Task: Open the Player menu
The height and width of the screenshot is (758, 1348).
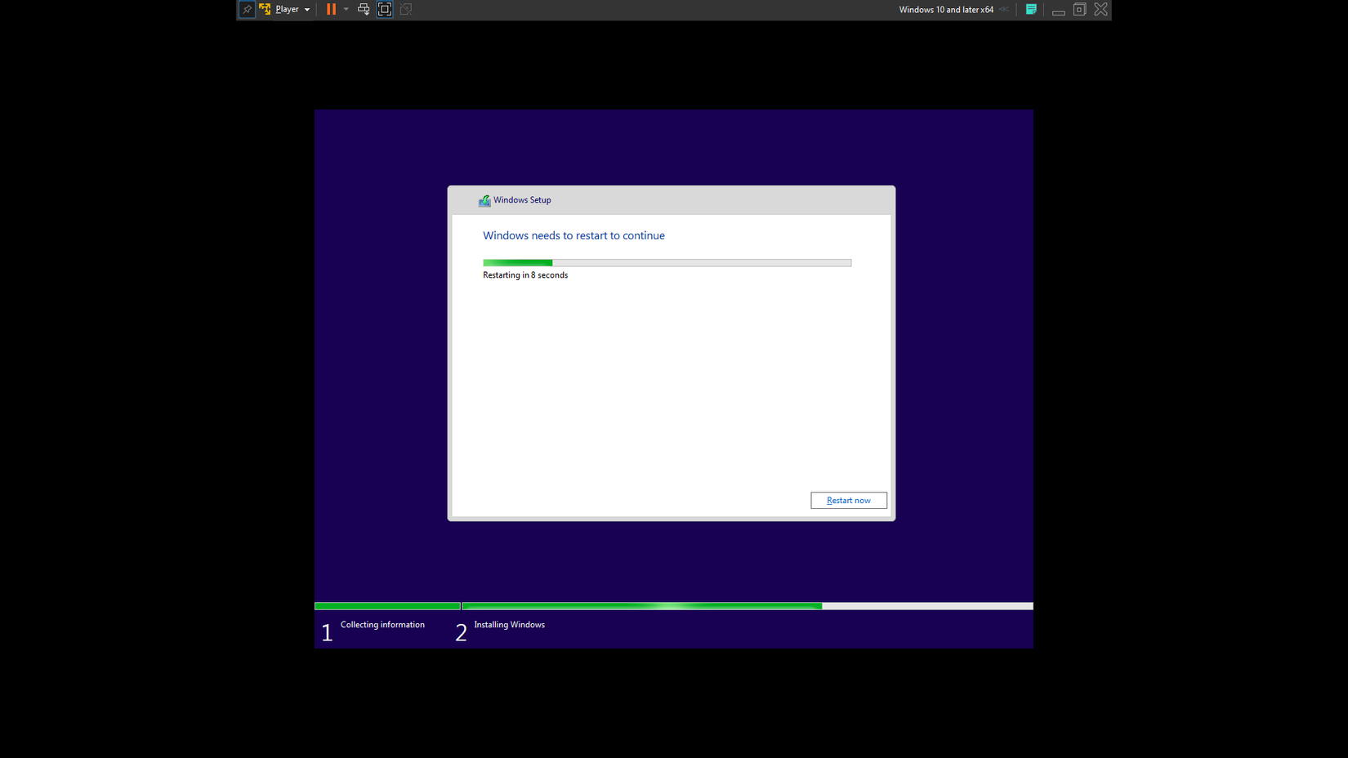Action: click(292, 10)
